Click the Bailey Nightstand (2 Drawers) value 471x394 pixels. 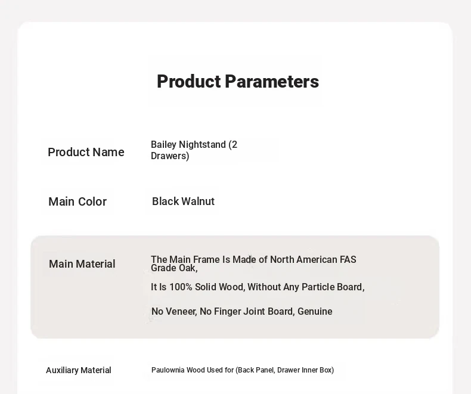[x=194, y=150]
